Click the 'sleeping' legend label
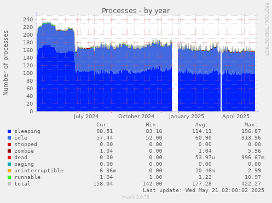Viewport: 272px width, 203px height. point(27,131)
